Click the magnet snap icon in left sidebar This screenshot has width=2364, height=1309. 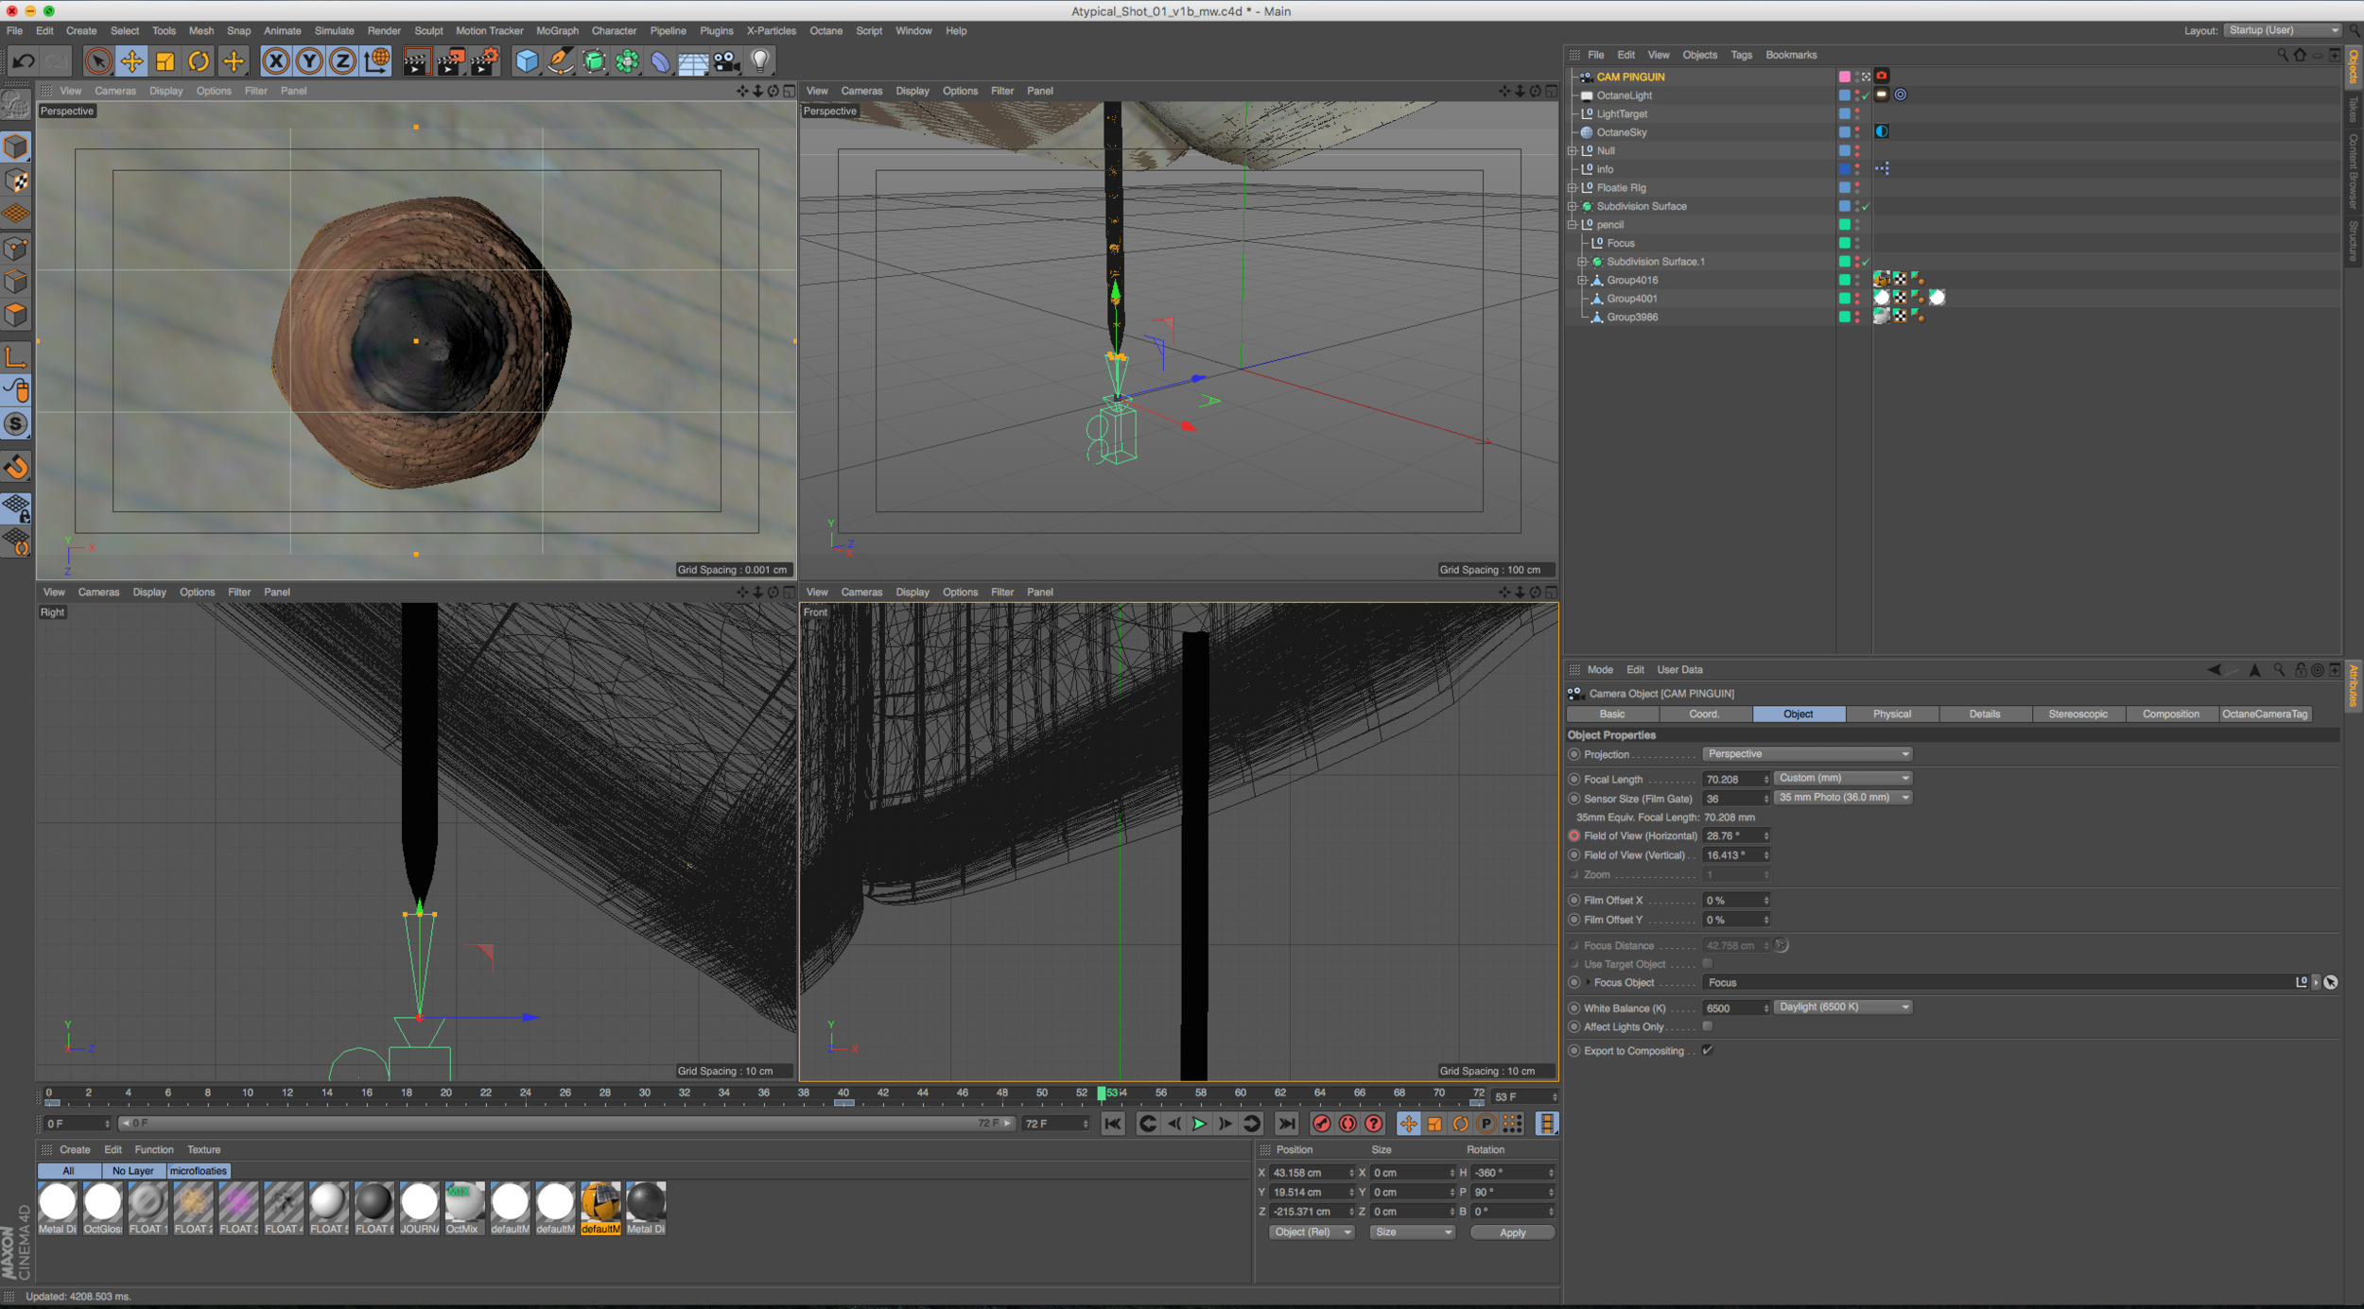17,467
